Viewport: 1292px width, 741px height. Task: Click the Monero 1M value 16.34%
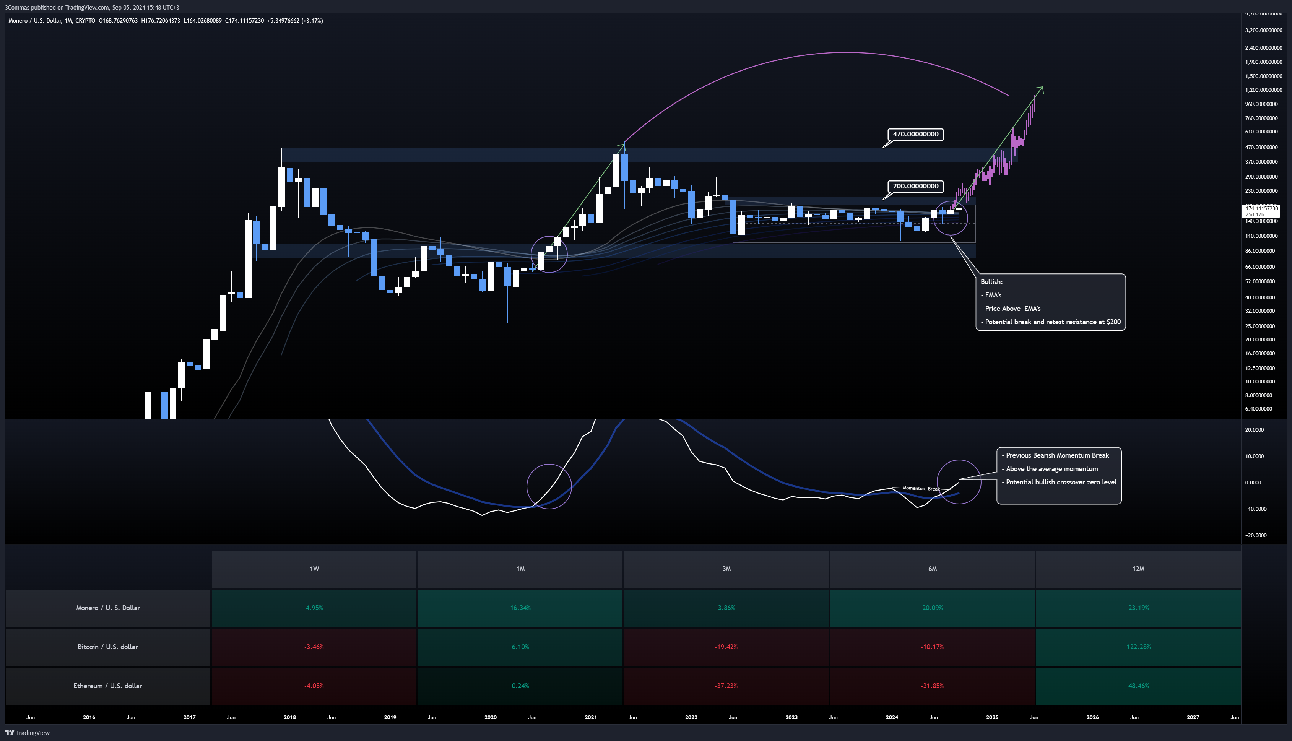[x=520, y=608]
